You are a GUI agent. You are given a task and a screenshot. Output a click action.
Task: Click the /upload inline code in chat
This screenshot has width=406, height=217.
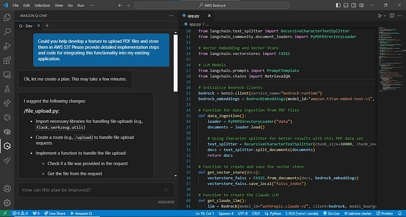(x=83, y=138)
